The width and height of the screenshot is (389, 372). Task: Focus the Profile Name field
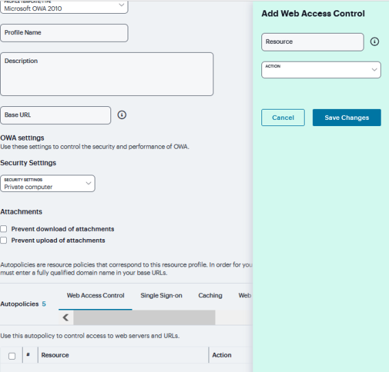64,33
